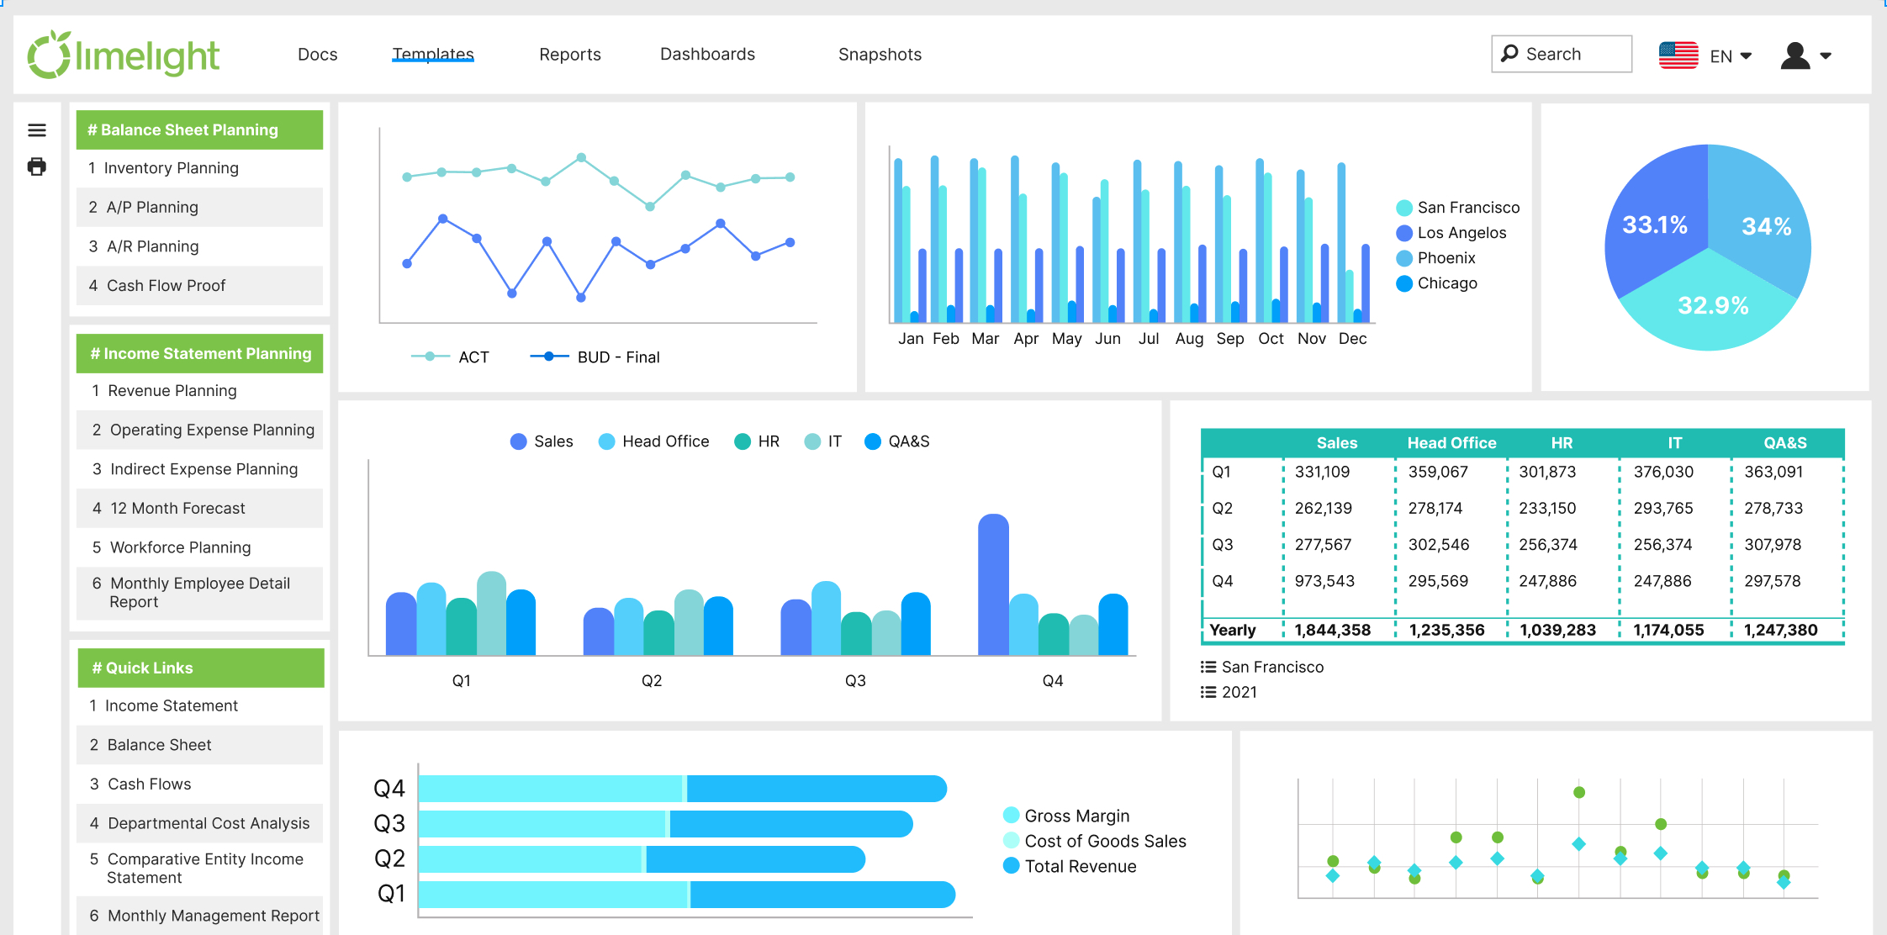Click the US flag language icon
The image size is (1887, 935).
click(1680, 54)
